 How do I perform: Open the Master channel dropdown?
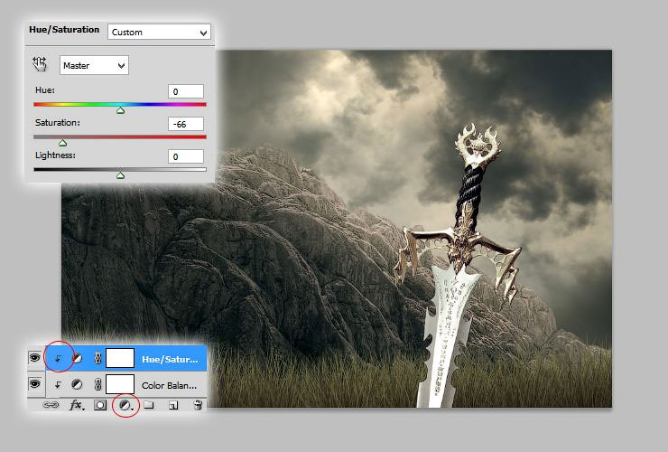pyautogui.click(x=94, y=65)
